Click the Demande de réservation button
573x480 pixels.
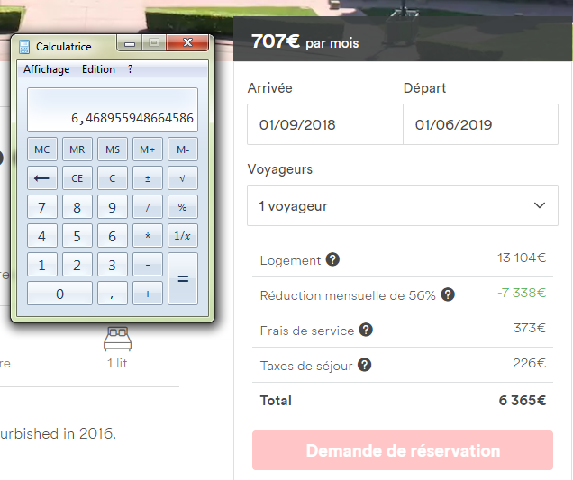pyautogui.click(x=403, y=450)
